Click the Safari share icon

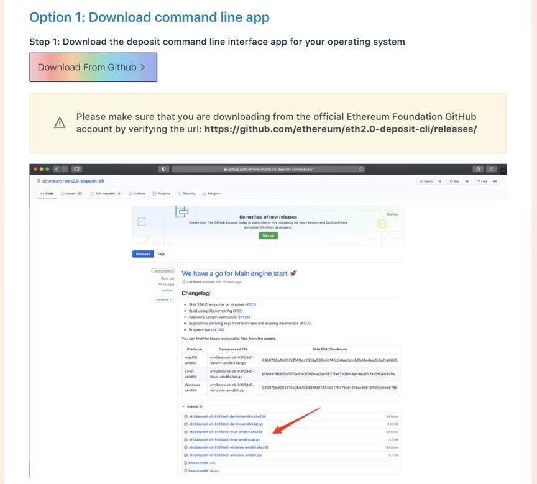(478, 169)
